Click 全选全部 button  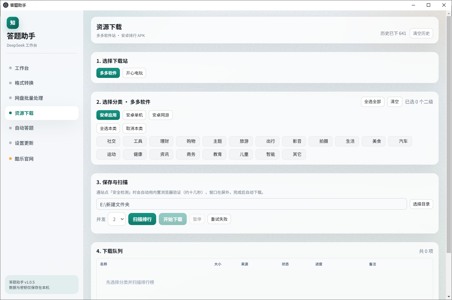point(373,102)
